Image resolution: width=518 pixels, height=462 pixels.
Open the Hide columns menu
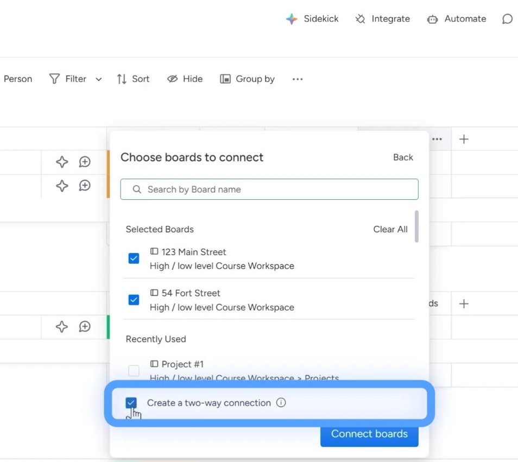coord(185,79)
